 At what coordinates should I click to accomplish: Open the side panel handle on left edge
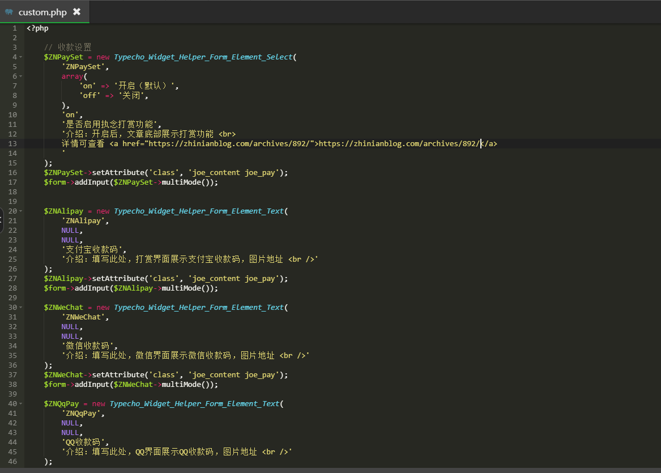tap(2, 221)
